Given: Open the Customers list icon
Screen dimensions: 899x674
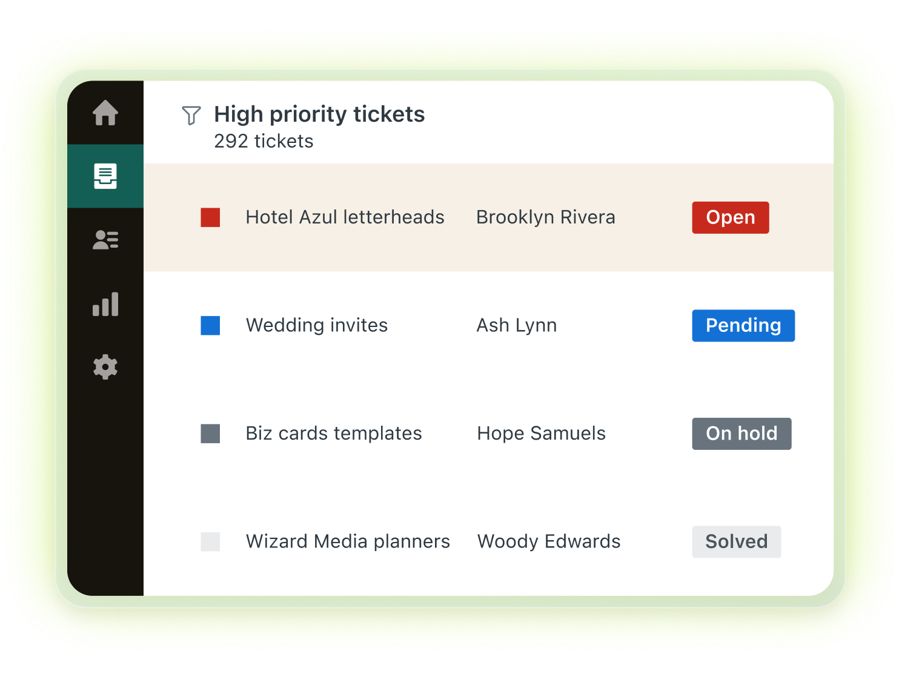Looking at the screenshot, I should [x=105, y=240].
